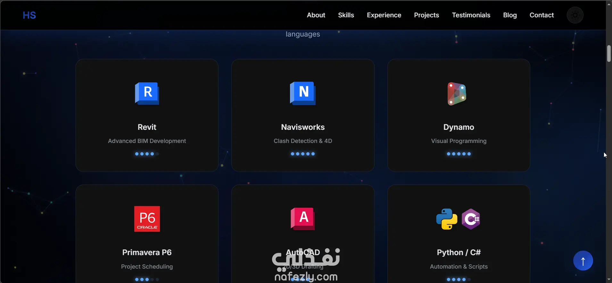Click the 'Visual Programming' description
The width and height of the screenshot is (612, 283).
tap(459, 141)
